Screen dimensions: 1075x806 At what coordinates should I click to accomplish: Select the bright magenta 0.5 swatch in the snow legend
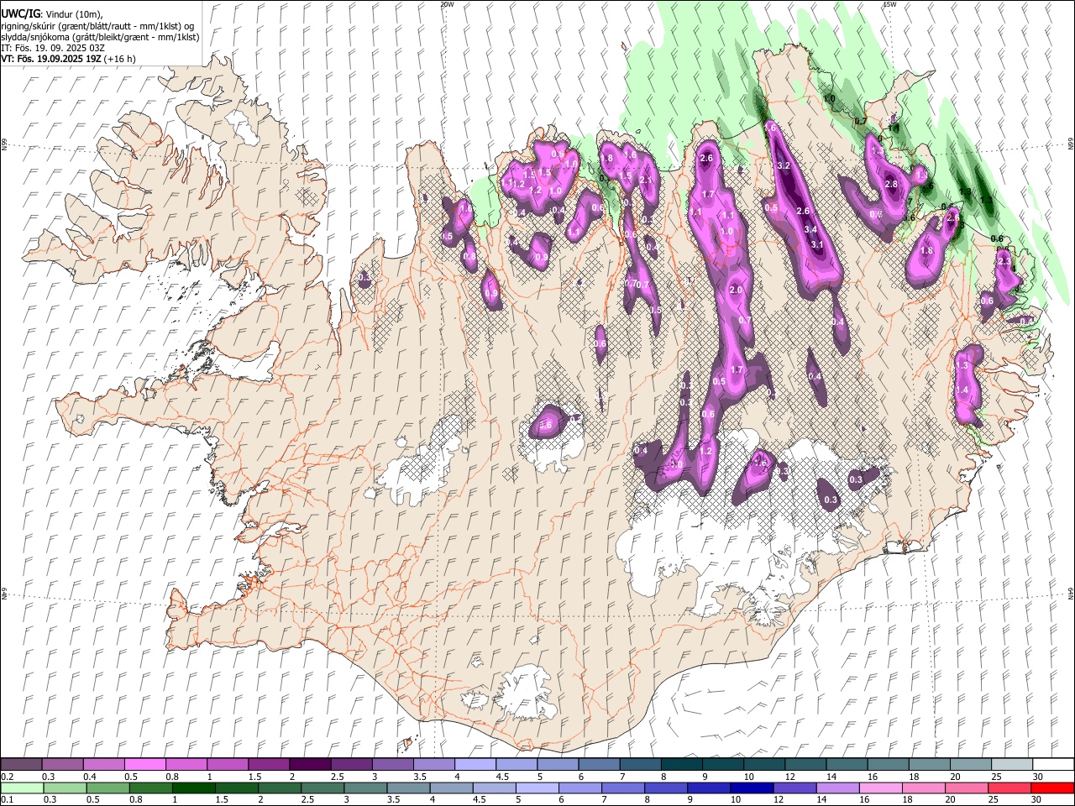coord(144,765)
